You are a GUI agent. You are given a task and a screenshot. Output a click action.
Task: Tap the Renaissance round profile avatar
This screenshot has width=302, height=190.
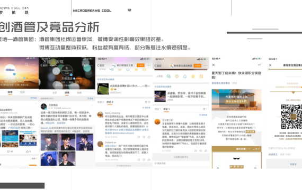67,70
